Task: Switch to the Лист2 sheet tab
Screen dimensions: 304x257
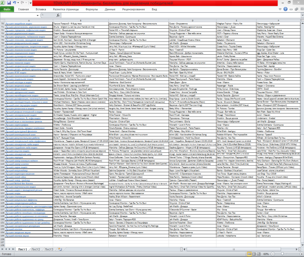Action: [36, 249]
